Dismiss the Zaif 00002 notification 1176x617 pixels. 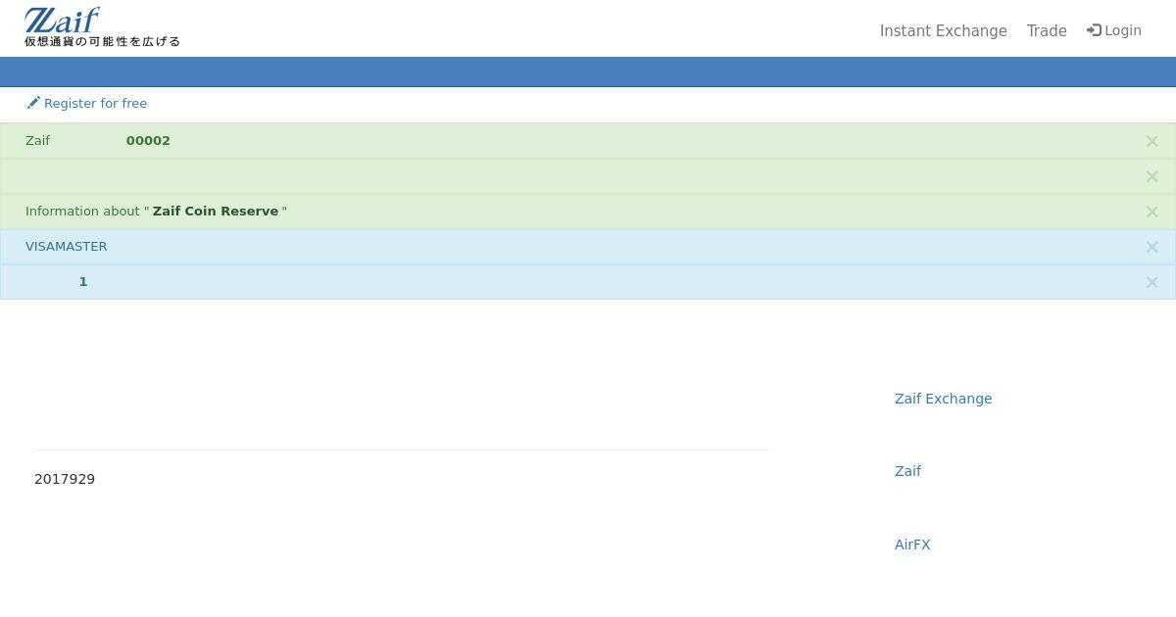click(1151, 141)
